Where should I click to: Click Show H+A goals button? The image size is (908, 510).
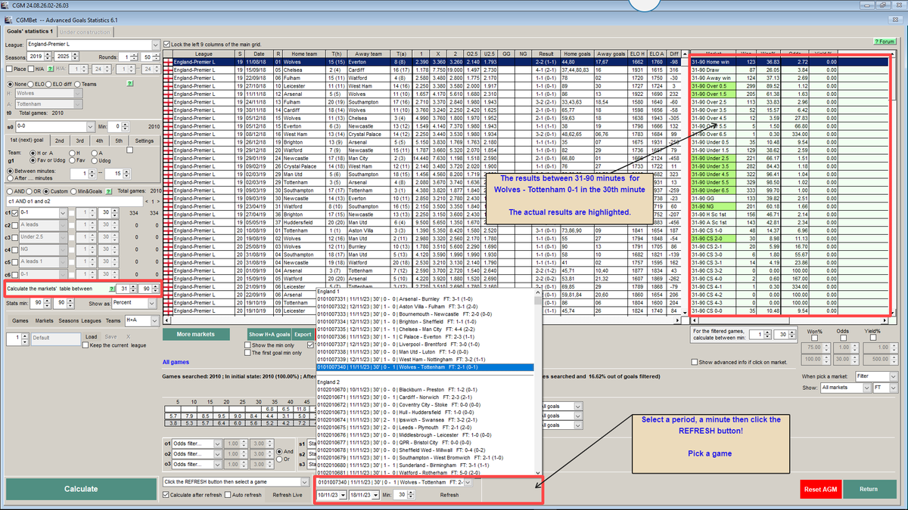click(x=269, y=334)
